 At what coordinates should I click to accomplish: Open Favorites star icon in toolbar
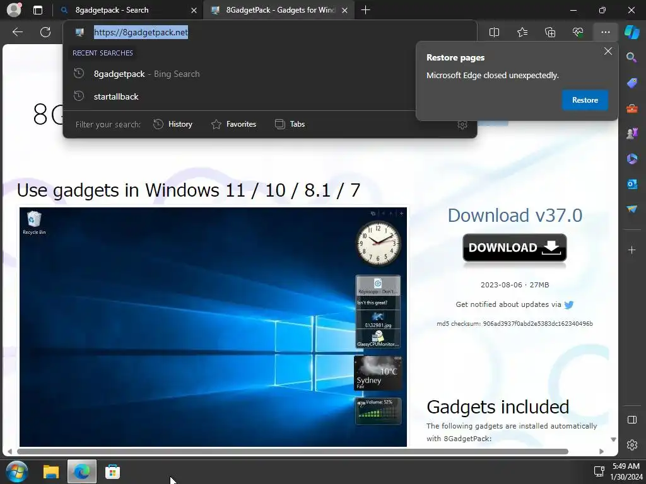[x=522, y=32]
